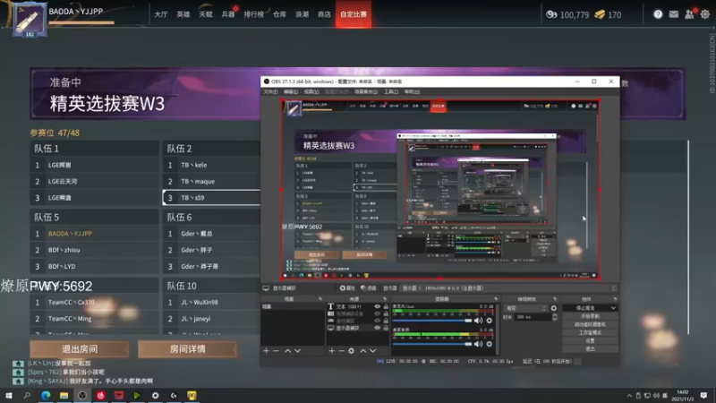Toggle lock on display capture source

pos(386,328)
